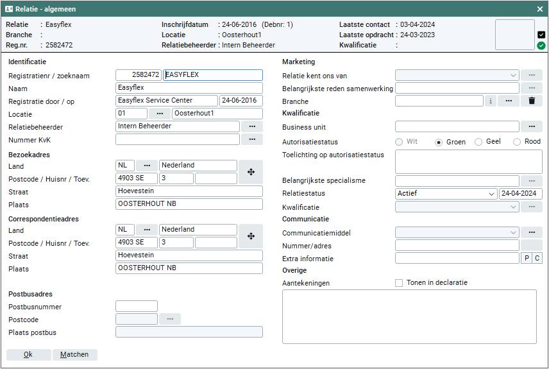Select the Groen autorisatiestatus radio

(x=438, y=142)
